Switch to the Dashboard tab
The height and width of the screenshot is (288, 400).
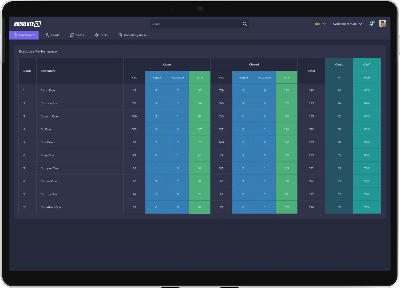[x=24, y=35]
